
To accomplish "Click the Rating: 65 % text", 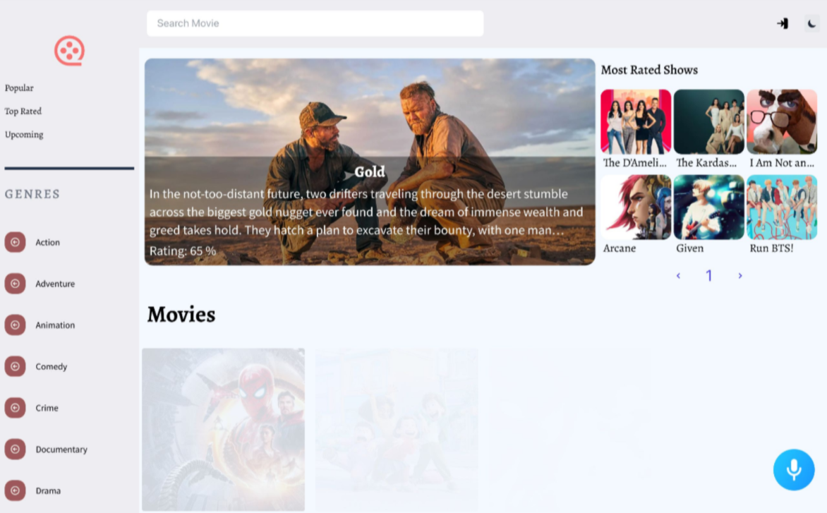I will click(x=183, y=251).
